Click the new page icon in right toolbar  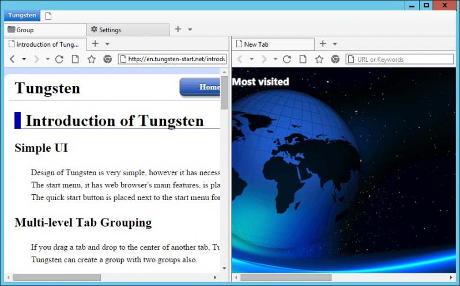pos(303,59)
